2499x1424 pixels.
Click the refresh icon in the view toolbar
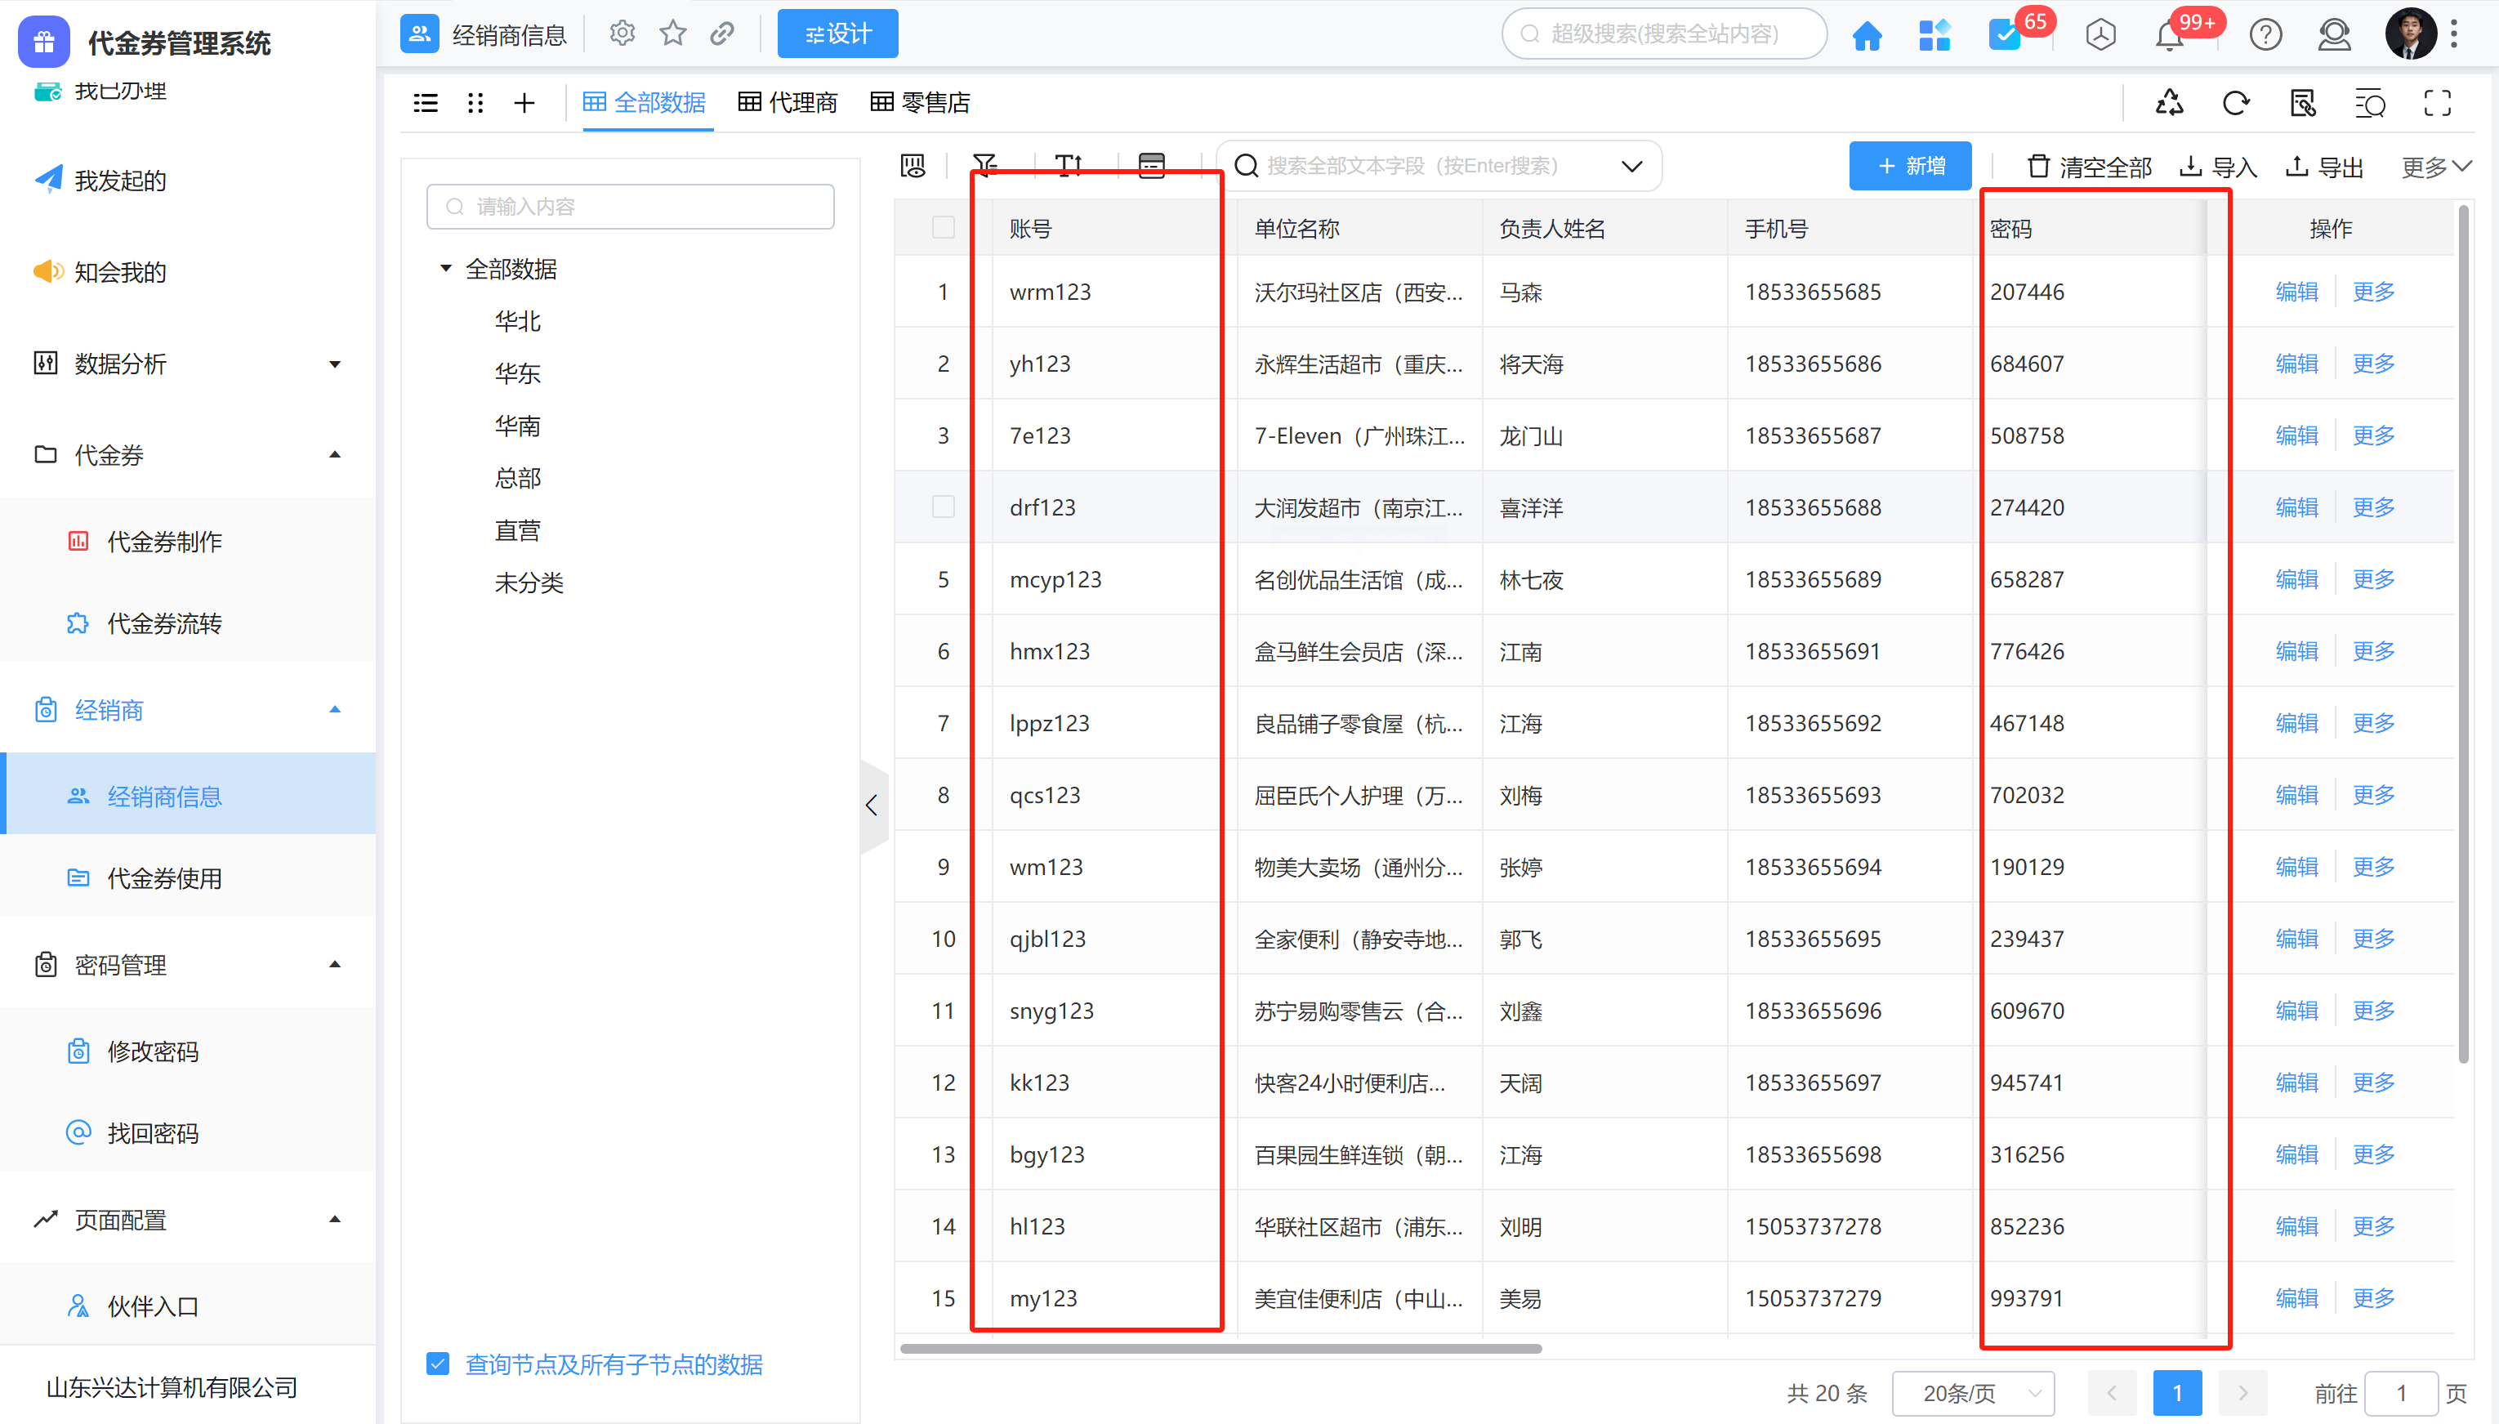2236,103
